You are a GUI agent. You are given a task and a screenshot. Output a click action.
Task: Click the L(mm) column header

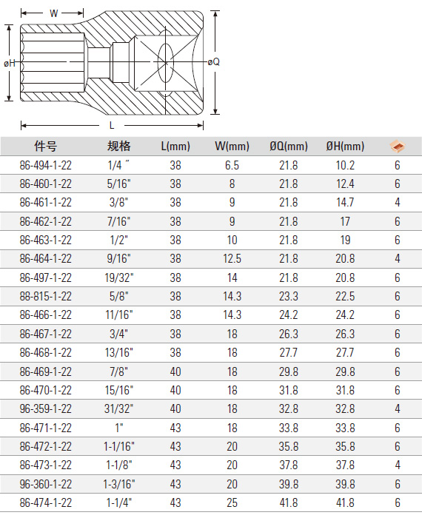click(175, 146)
